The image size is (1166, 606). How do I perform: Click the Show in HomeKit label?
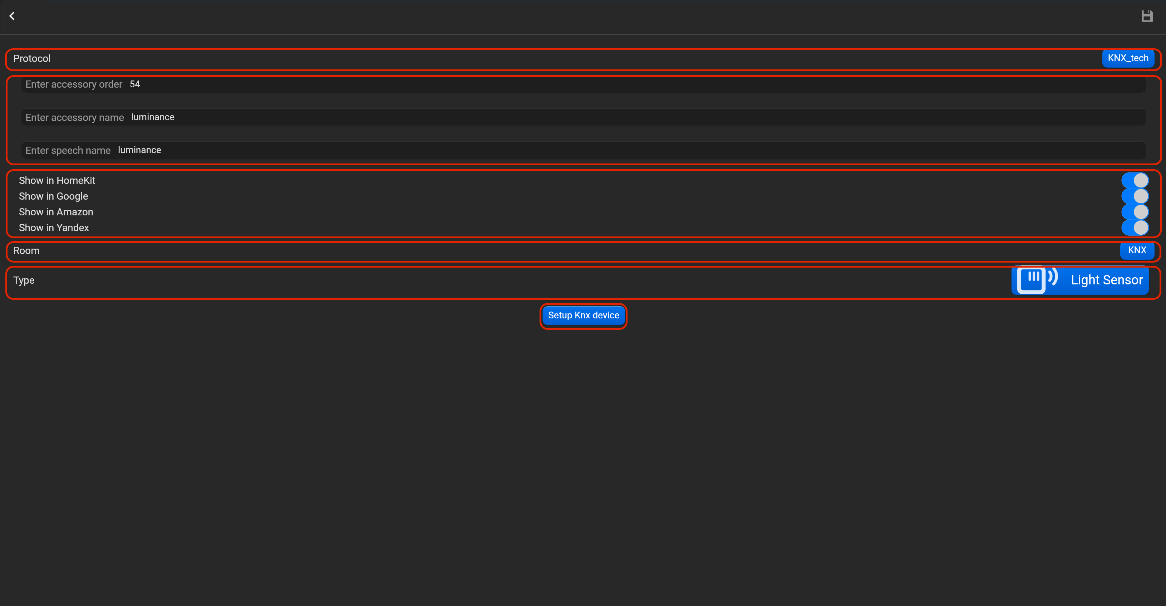coord(57,180)
